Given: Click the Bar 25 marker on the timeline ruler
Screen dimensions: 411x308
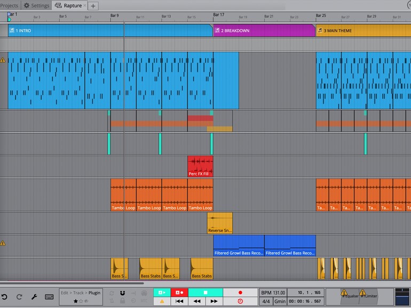Looking at the screenshot, I should [x=321, y=15].
